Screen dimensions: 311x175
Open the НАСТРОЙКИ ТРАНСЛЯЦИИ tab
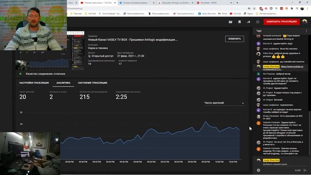point(34,83)
